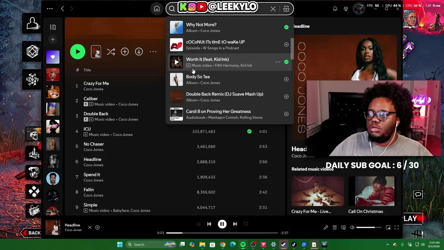444x250 pixels.
Task: Select the Caliber track title
Action: 91,99
